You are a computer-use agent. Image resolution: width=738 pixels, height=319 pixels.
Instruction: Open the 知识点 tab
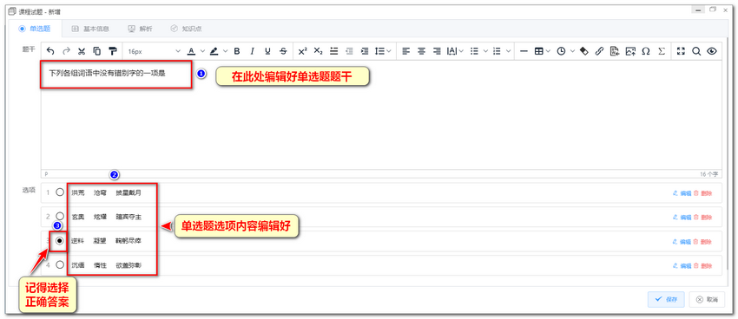pyautogui.click(x=187, y=29)
